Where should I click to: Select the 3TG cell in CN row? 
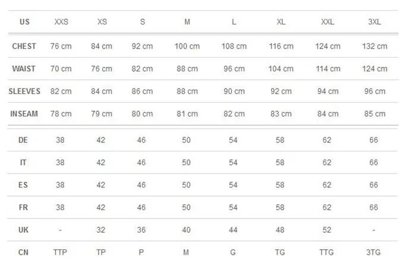click(x=373, y=252)
